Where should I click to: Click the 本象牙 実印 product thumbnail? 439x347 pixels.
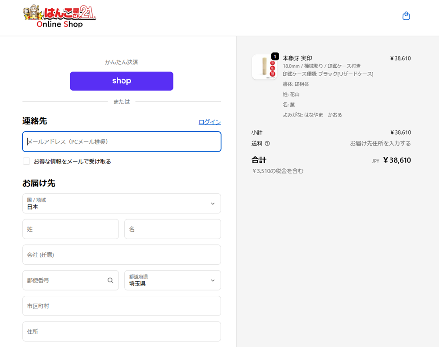(x=265, y=67)
